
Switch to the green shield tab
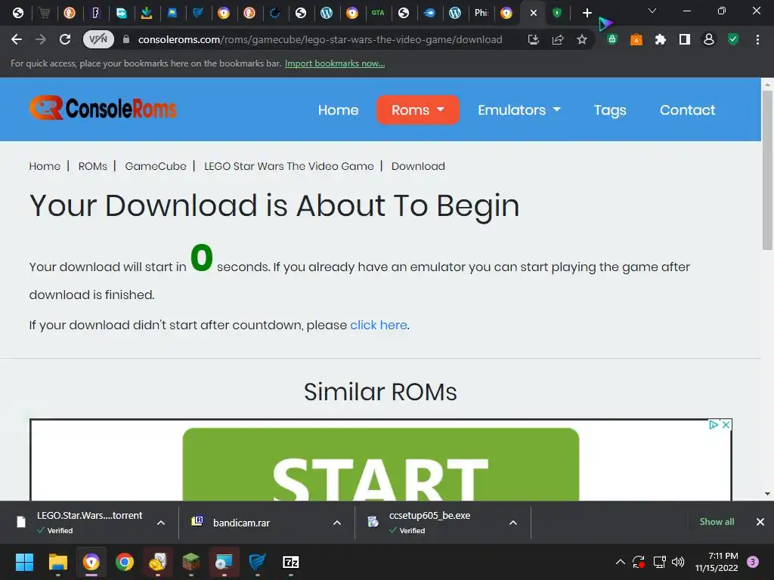coord(557,13)
